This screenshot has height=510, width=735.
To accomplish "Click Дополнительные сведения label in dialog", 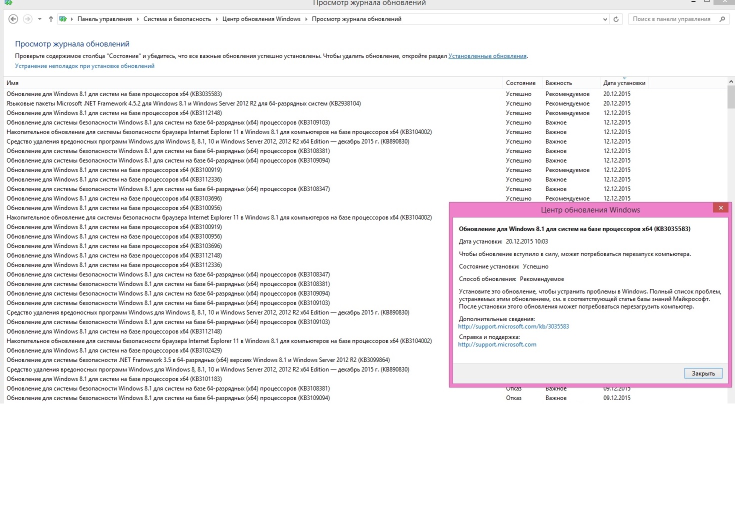I will click(497, 319).
